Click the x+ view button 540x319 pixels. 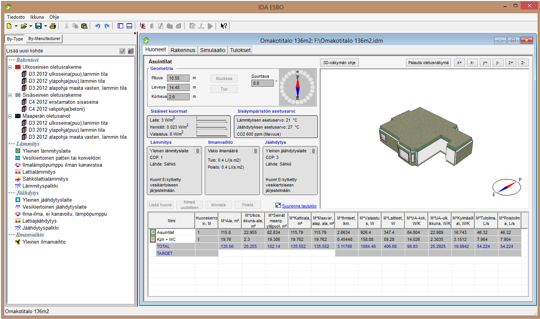460,63
